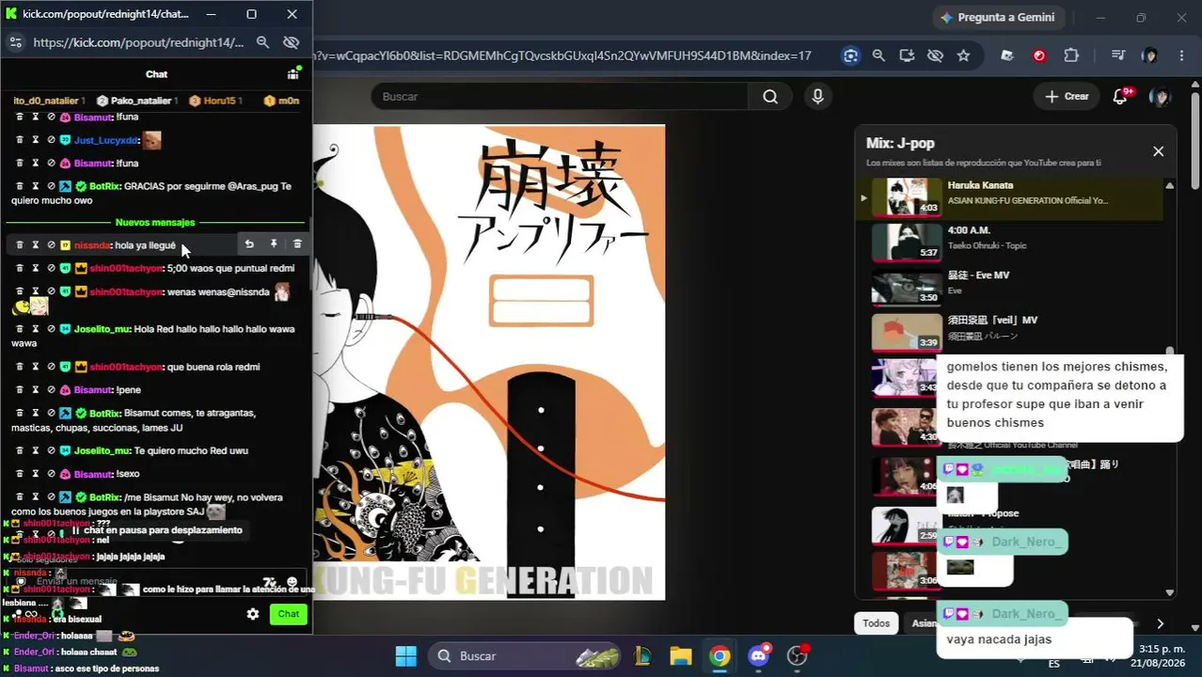Open Chrome three-dot menu
This screenshot has width=1202, height=677.
(1181, 55)
